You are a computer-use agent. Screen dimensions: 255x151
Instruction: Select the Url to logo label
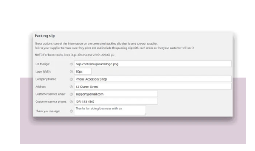point(43,64)
